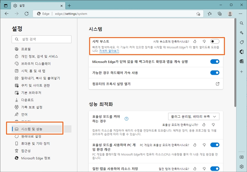Click the 설정 검색 search field
This screenshot has height=172, width=247.
41,39
